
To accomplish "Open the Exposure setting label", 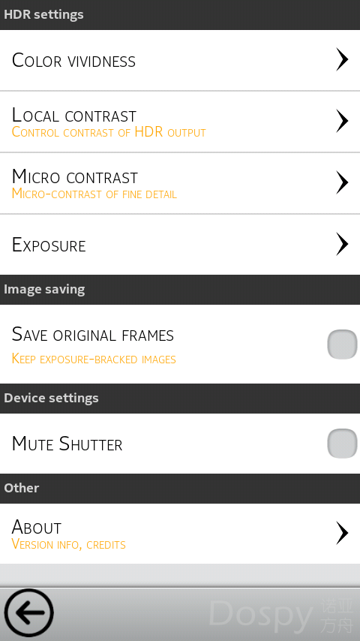I will [49, 245].
